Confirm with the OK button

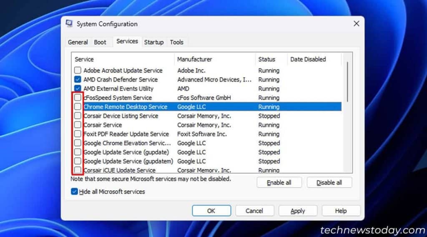click(x=211, y=211)
